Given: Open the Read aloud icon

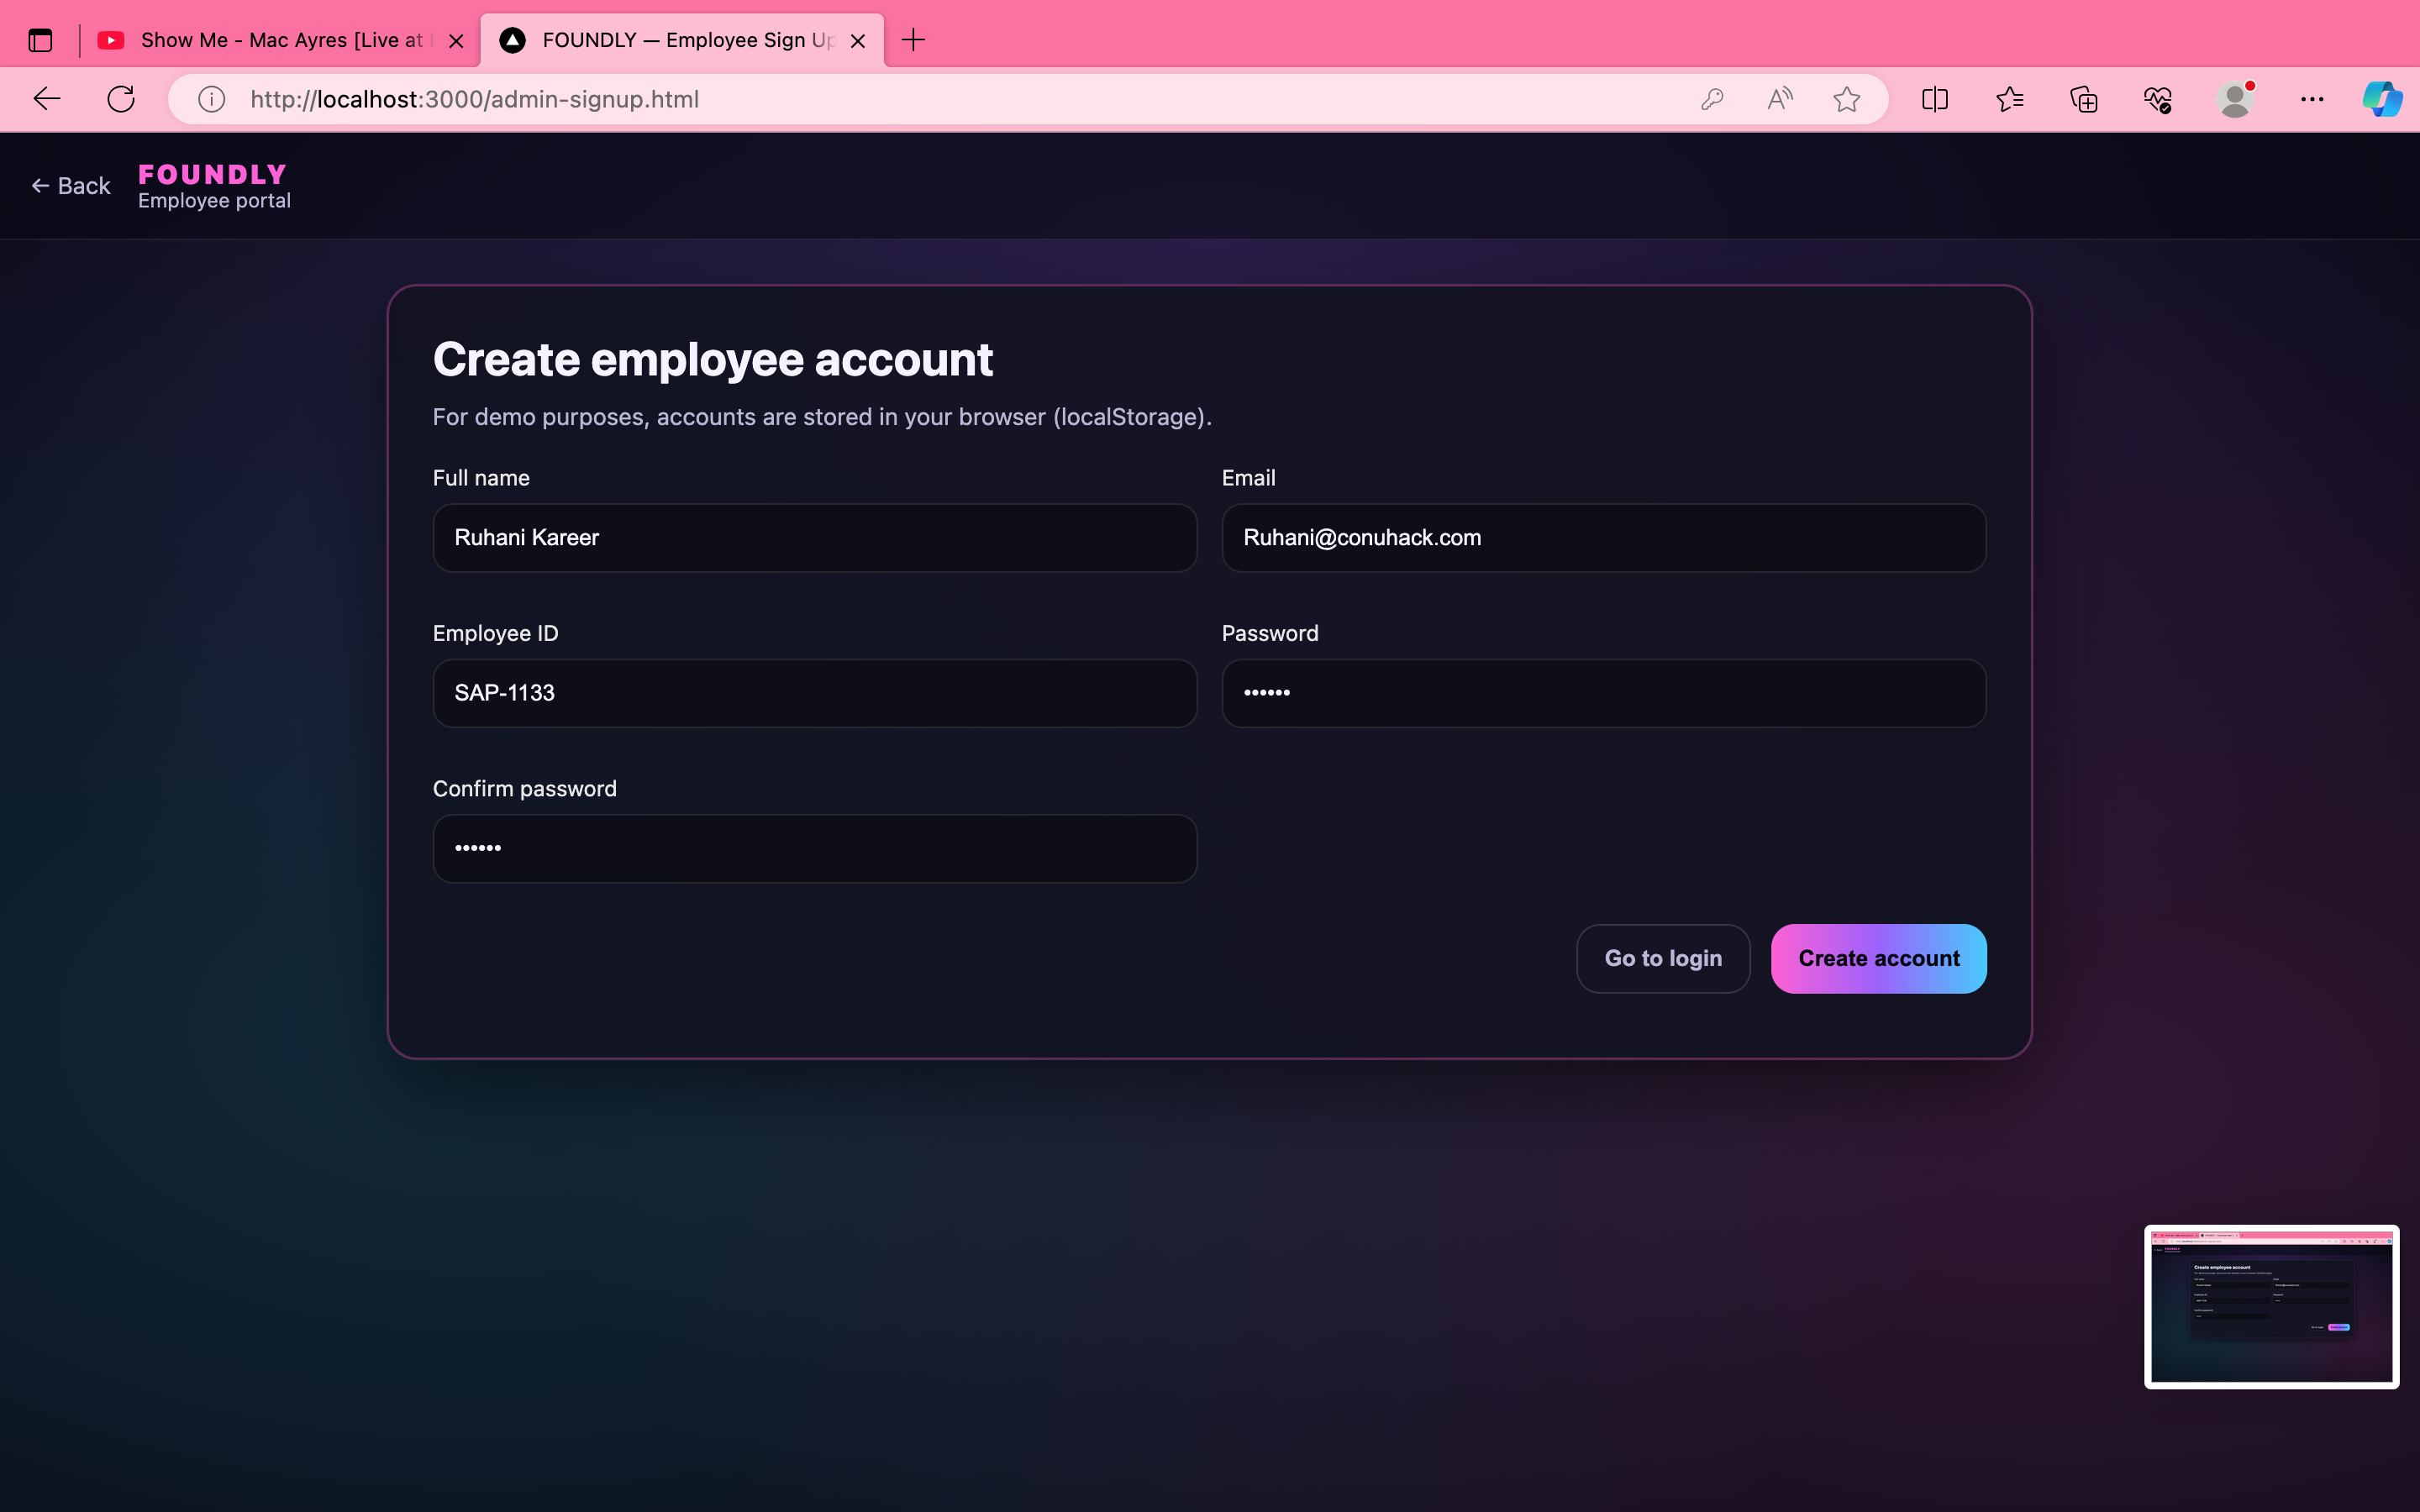Looking at the screenshot, I should (1780, 99).
